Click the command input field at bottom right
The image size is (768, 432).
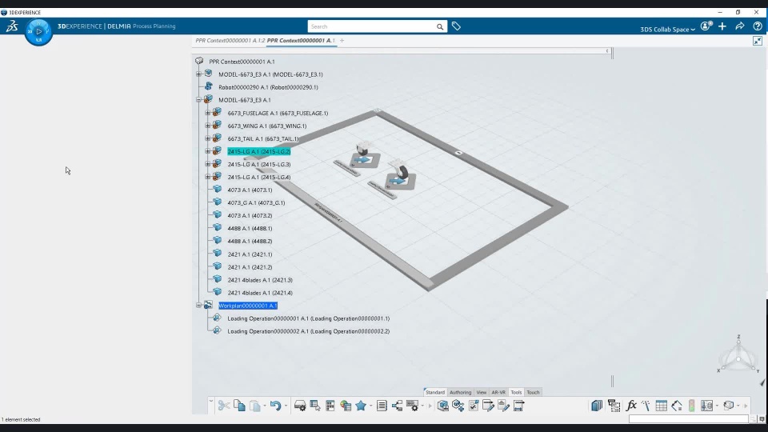click(x=688, y=419)
